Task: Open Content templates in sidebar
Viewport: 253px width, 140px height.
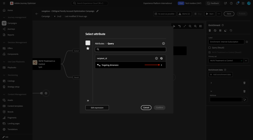Action: point(15,106)
